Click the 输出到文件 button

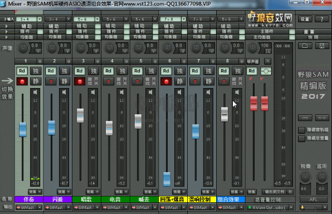coord(275,192)
